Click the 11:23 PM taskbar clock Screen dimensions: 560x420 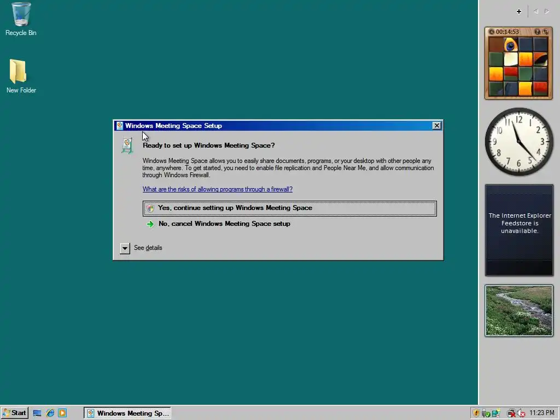click(x=541, y=413)
